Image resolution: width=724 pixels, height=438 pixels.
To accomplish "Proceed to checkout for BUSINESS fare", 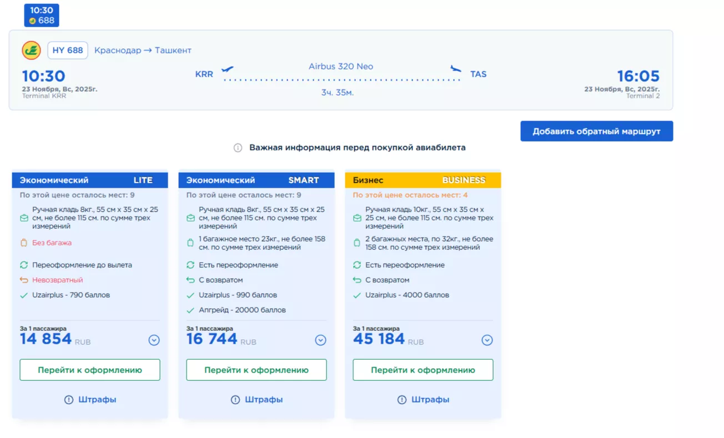I will [x=423, y=370].
